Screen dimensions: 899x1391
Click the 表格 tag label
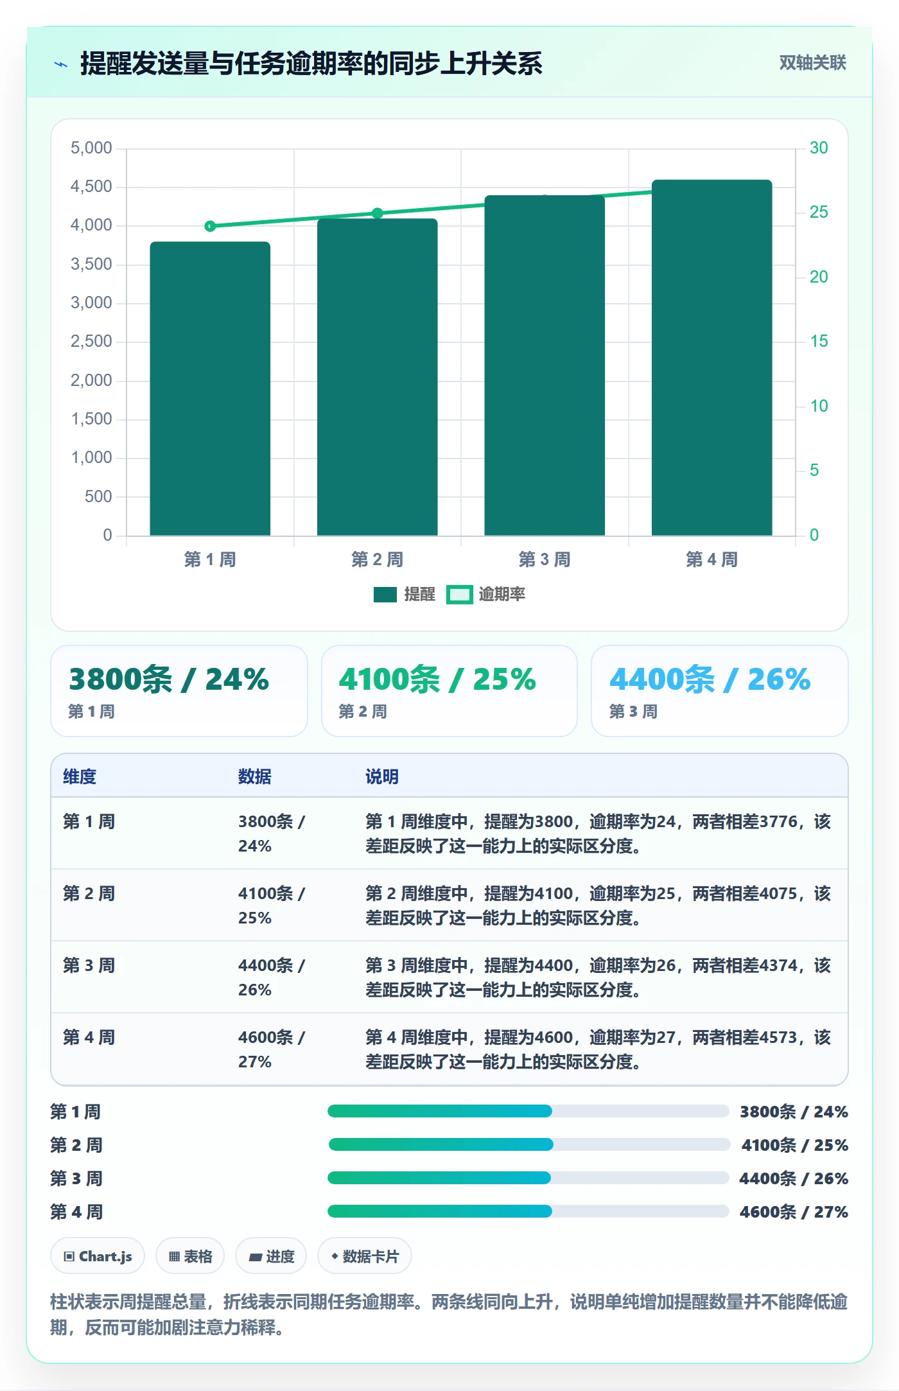pos(198,1256)
